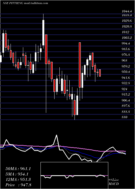Click the 950.4 price axis label

point(126,72)
